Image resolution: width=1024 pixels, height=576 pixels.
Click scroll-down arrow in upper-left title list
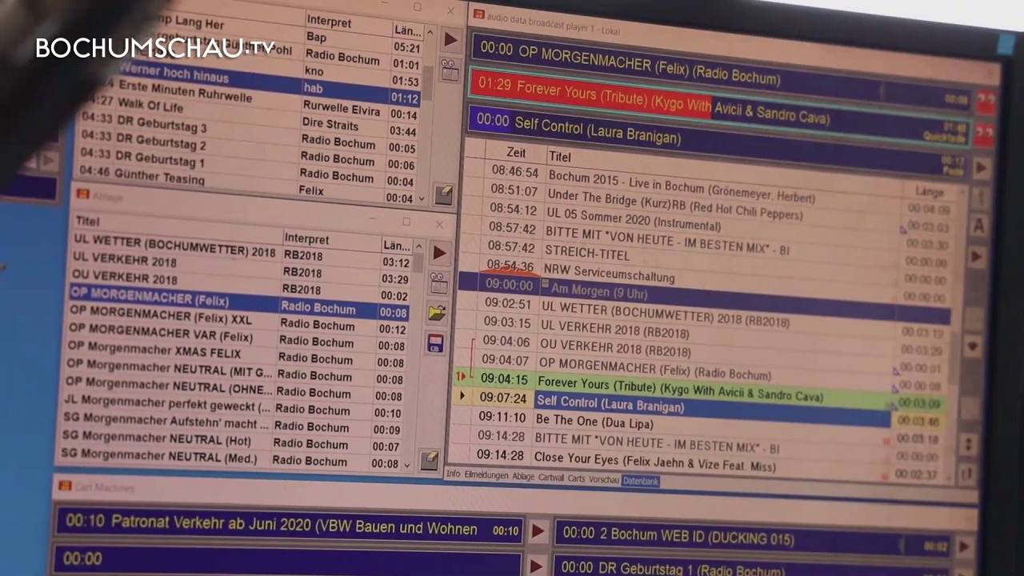coord(422,198)
